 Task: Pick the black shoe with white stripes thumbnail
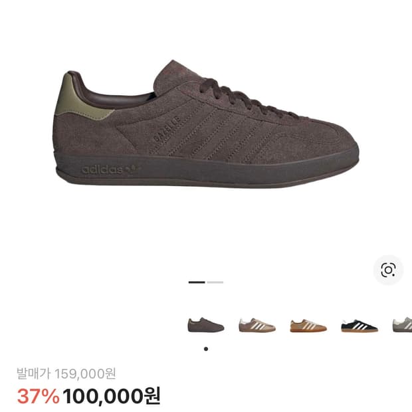click(360, 326)
